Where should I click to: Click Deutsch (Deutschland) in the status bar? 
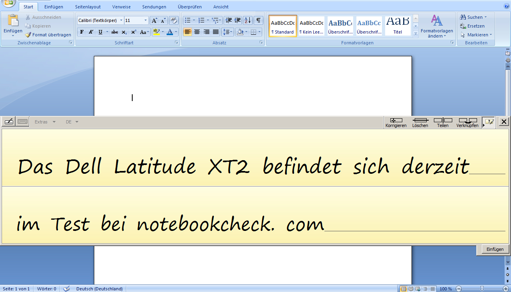coord(99,289)
